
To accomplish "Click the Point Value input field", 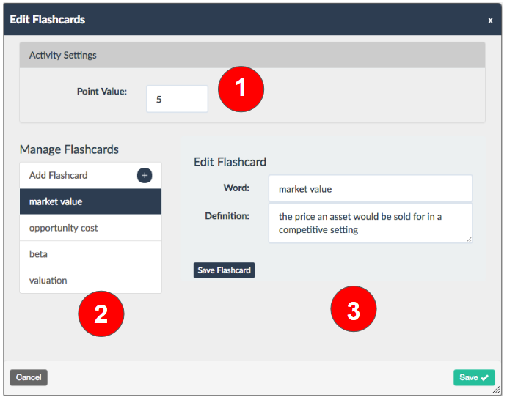I will 177,99.
